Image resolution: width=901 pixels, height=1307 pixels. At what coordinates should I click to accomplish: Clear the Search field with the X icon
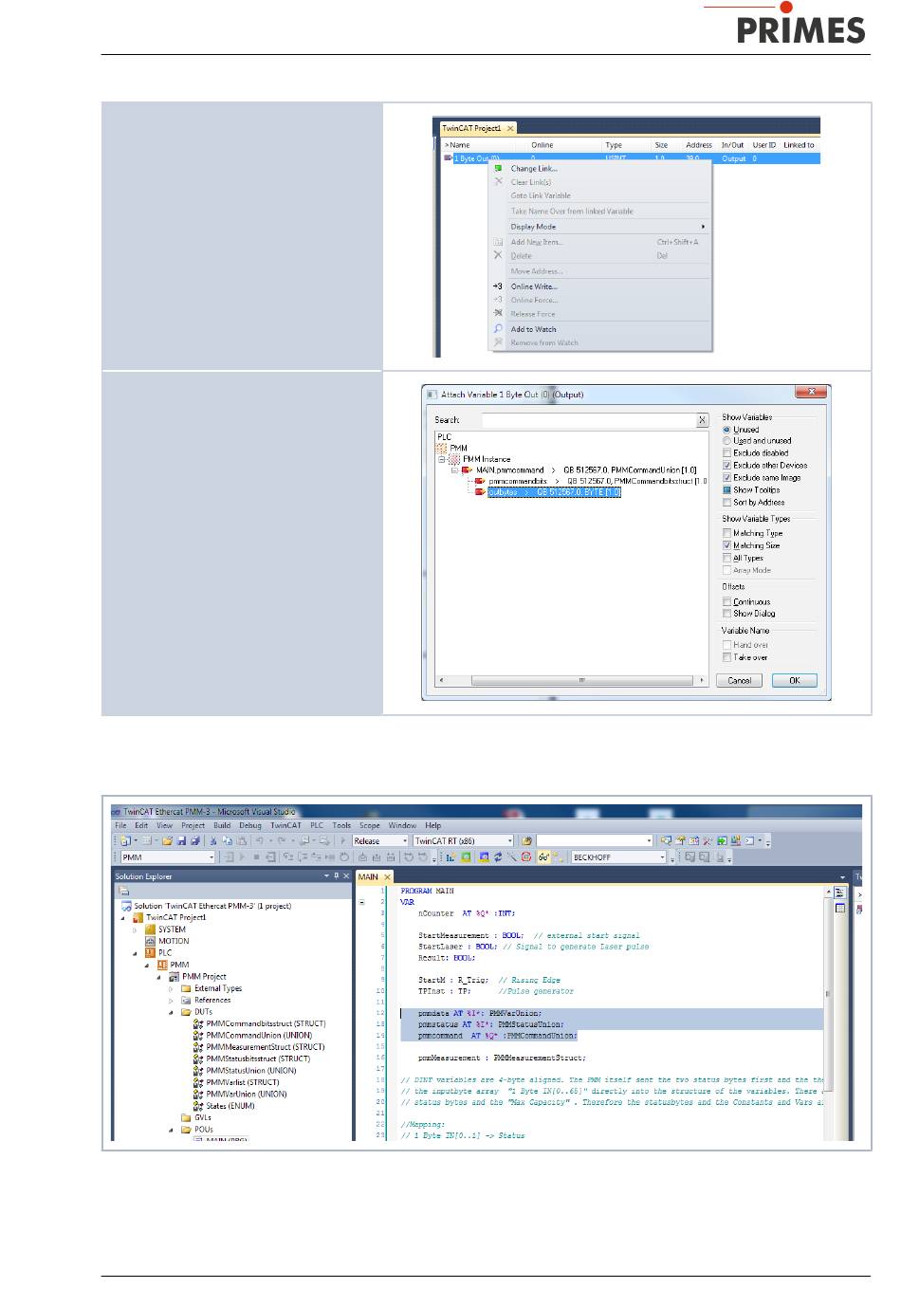[702, 420]
